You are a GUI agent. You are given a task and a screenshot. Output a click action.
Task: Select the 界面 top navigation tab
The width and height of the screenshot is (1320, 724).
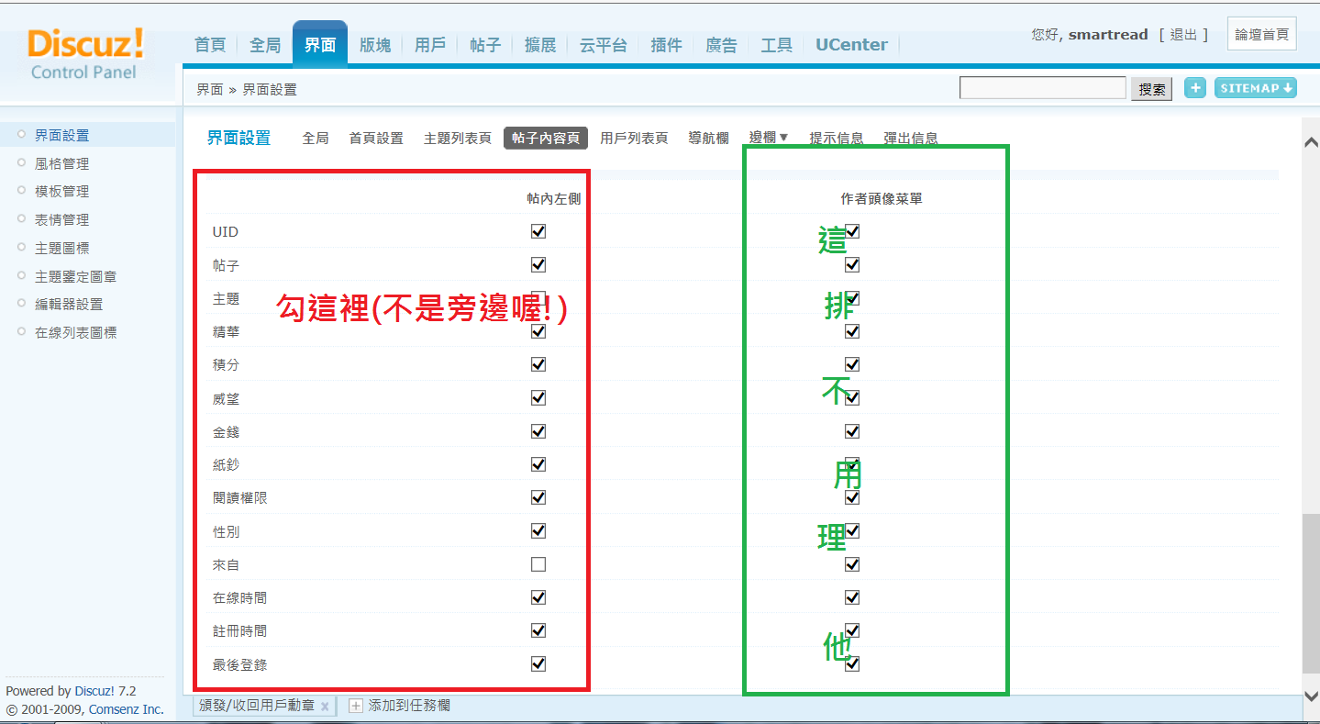(x=320, y=44)
